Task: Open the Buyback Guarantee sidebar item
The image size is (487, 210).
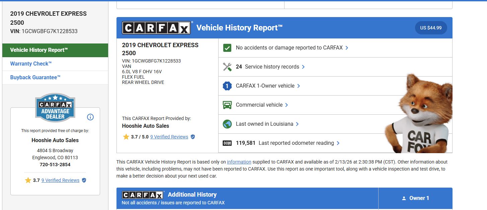Action: [x=35, y=77]
